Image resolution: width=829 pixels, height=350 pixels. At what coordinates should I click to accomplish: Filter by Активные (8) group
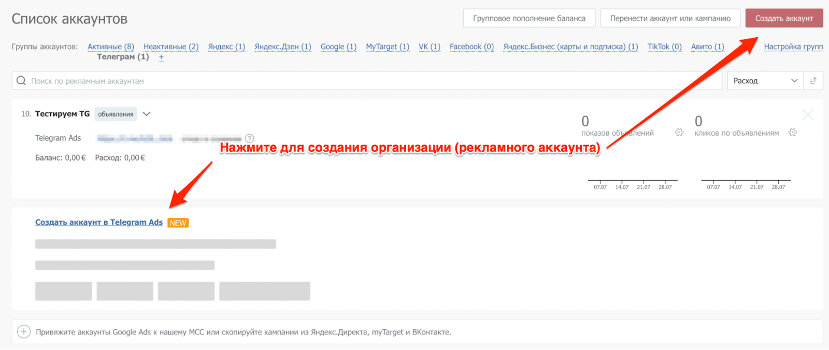tap(111, 47)
